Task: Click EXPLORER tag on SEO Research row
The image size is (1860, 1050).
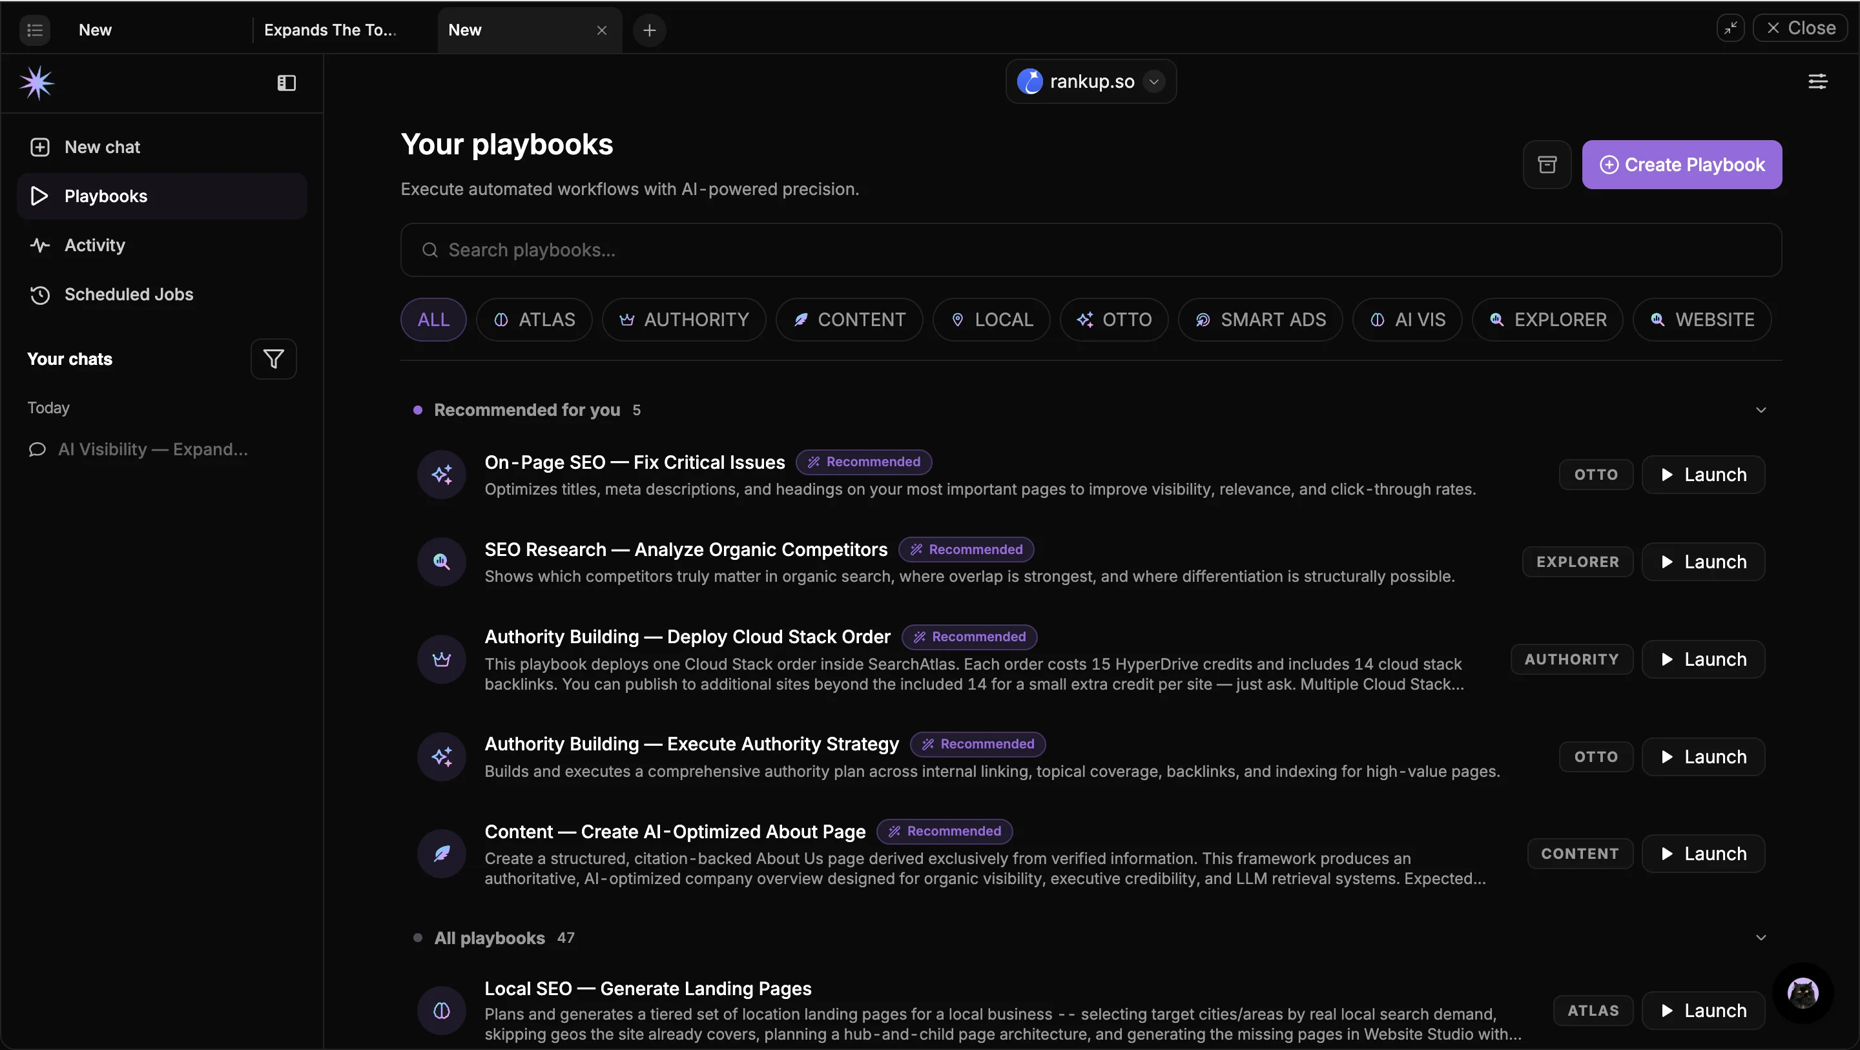Action: click(x=1578, y=562)
